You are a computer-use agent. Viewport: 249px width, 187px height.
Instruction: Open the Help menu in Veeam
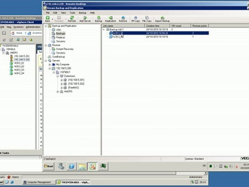tap(92, 13)
